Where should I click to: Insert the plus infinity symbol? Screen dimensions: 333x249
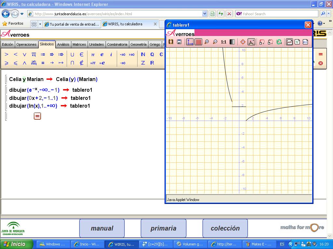coord(123,54)
